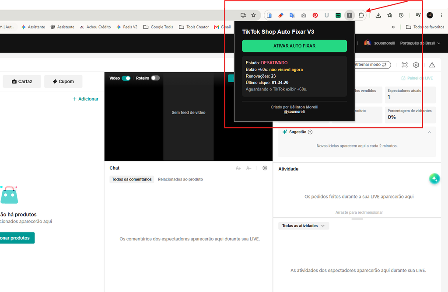Open the Tools Creator bookmark folder

click(194, 27)
